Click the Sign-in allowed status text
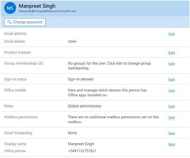190x158 pixels. (x=80, y=79)
